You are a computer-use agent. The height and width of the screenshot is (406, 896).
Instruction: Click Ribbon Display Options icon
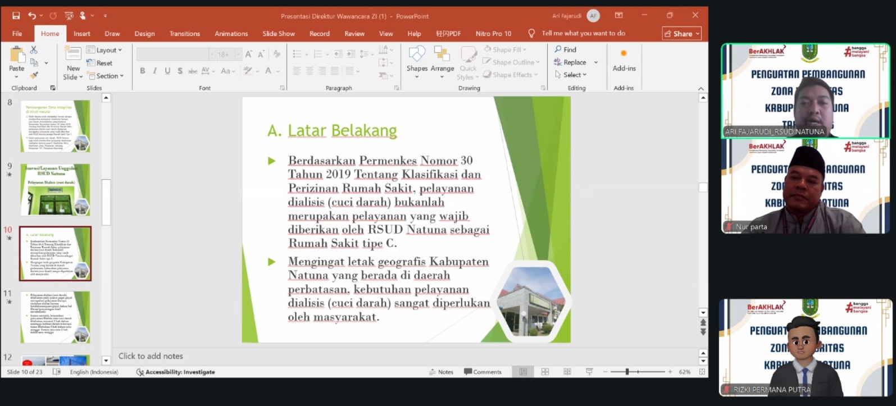(x=618, y=16)
